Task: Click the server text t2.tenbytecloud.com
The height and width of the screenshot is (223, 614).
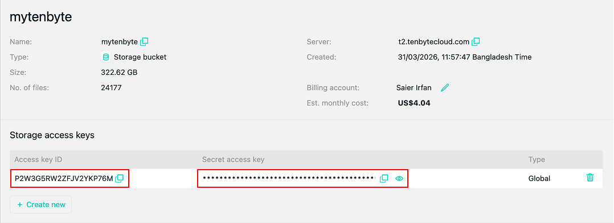Action: [433, 41]
